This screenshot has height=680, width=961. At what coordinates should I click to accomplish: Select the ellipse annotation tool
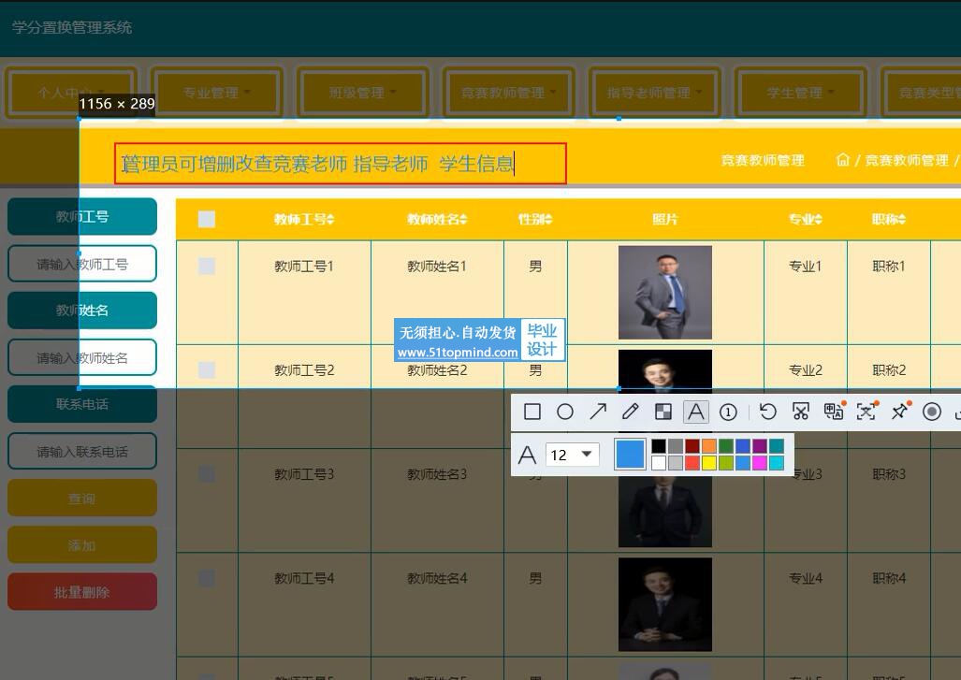coord(565,412)
